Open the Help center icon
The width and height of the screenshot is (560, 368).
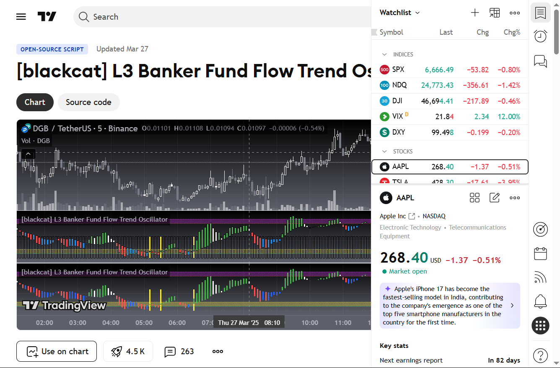pyautogui.click(x=541, y=355)
